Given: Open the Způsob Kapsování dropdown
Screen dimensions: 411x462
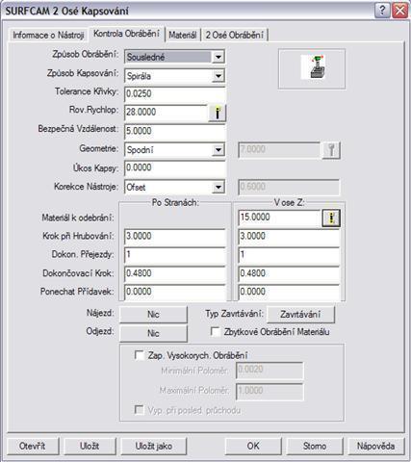Looking at the screenshot, I should 218,76.
